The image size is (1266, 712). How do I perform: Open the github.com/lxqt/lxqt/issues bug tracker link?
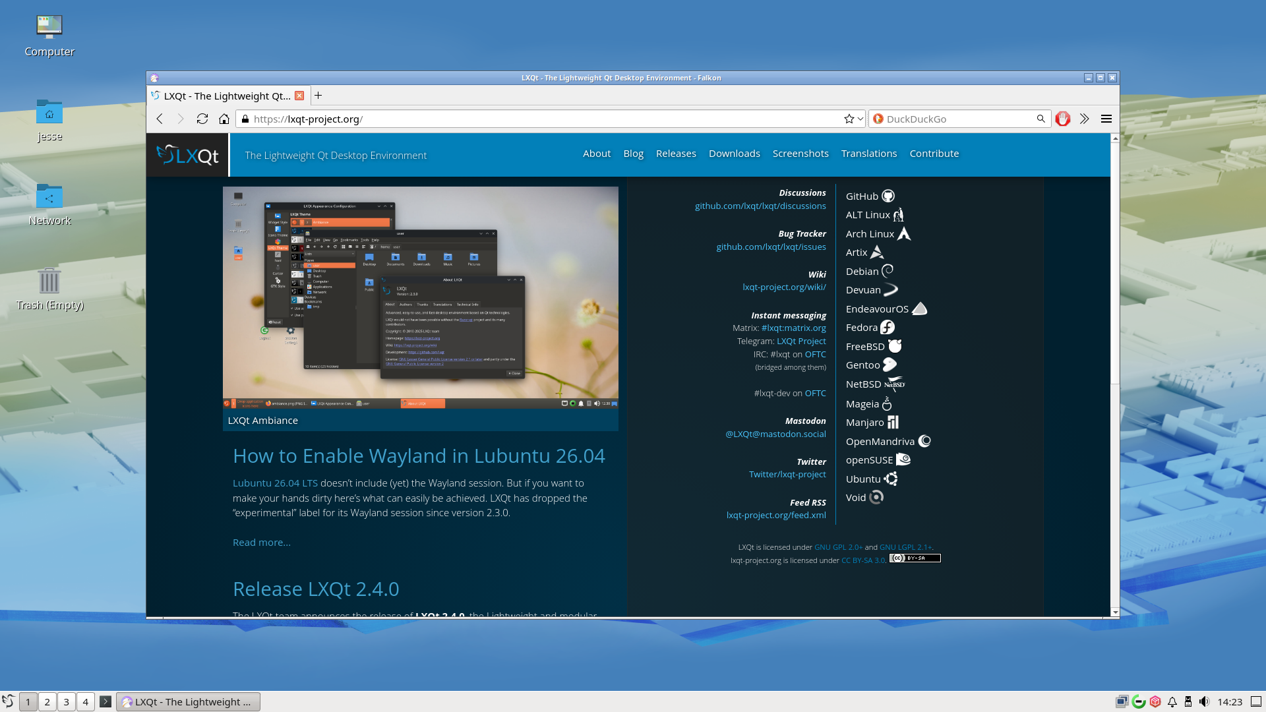771,247
